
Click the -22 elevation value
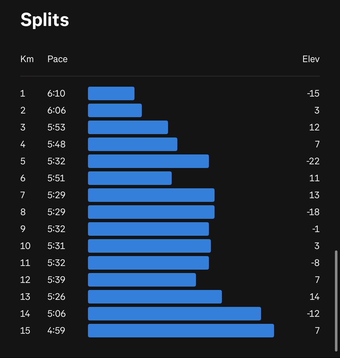(313, 161)
